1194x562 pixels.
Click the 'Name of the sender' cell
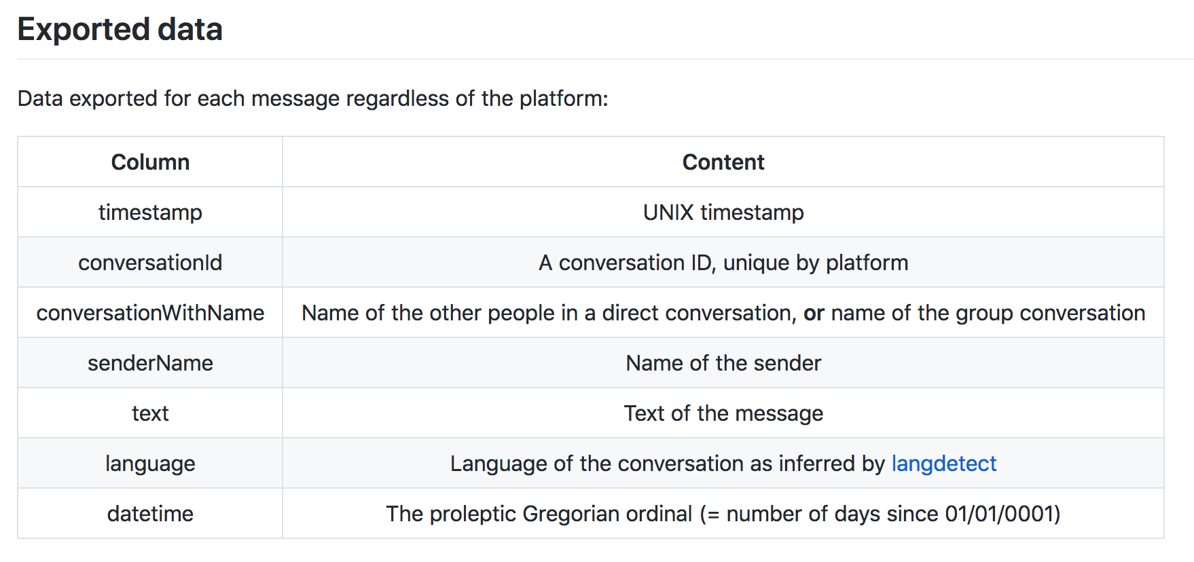[x=723, y=363]
